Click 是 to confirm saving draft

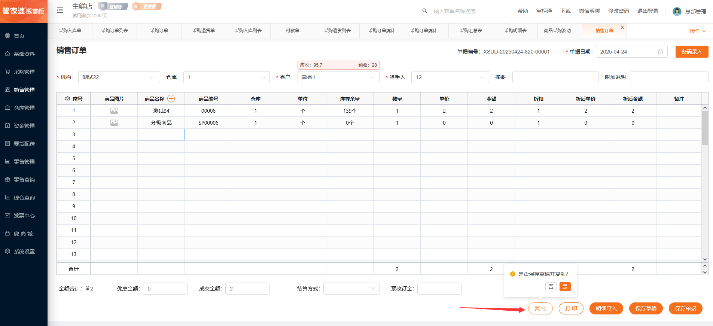pyautogui.click(x=565, y=287)
